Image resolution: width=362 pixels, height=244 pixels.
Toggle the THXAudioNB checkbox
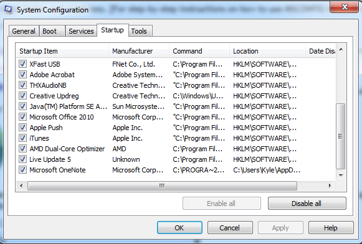pos(22,85)
